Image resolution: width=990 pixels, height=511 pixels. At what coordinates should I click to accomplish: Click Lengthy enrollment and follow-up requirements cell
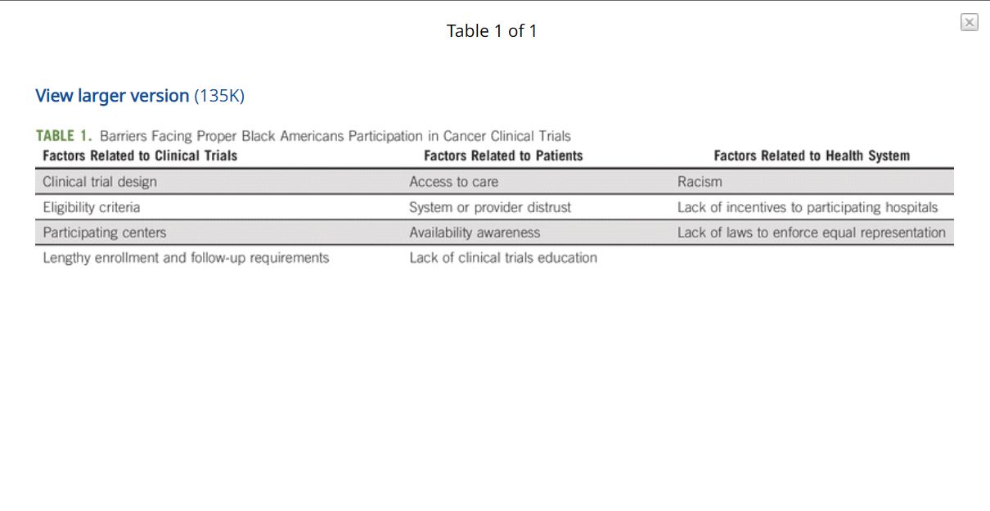tap(186, 258)
